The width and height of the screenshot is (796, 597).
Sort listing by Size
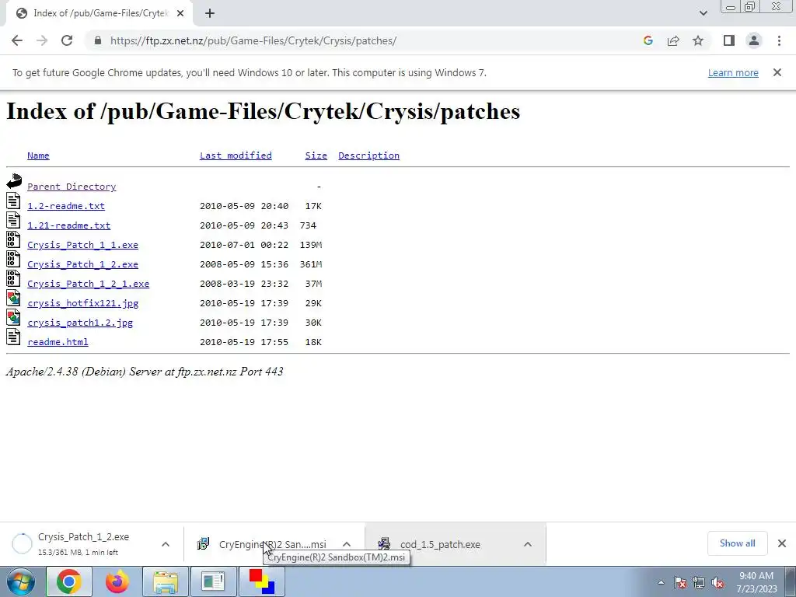(316, 155)
